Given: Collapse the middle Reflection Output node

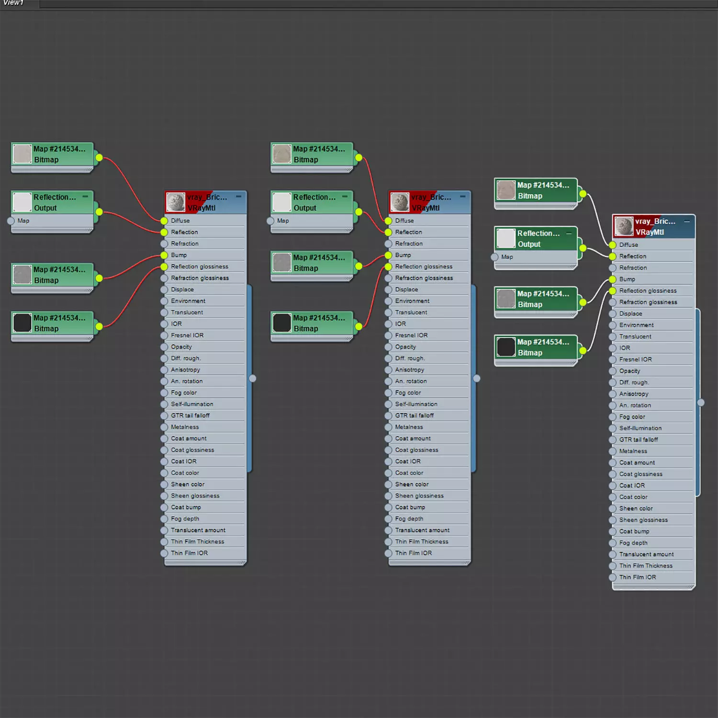Looking at the screenshot, I should click(345, 197).
